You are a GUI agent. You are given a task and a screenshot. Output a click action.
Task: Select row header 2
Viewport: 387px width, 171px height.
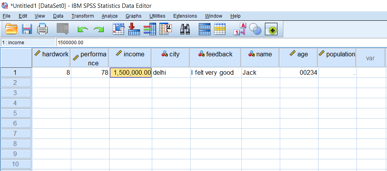coord(16,83)
